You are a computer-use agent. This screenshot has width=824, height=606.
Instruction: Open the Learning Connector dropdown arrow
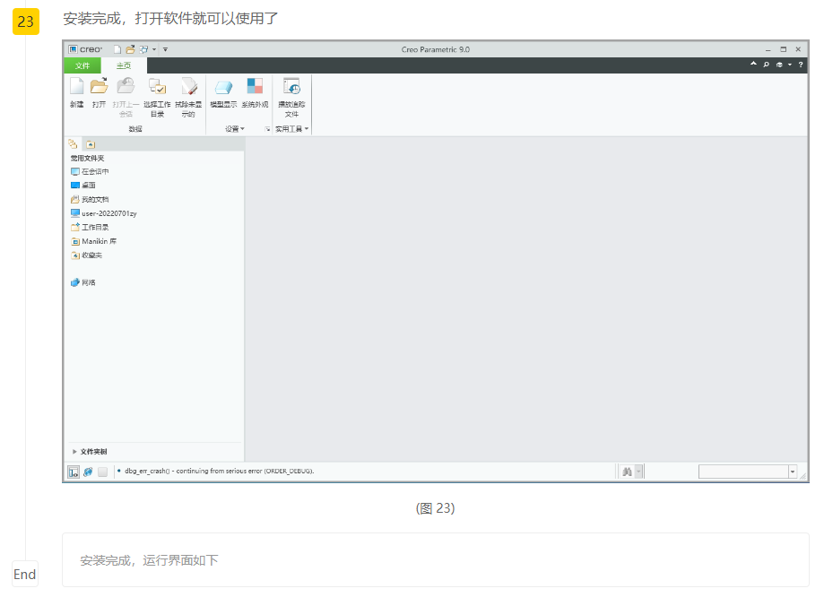pos(789,65)
